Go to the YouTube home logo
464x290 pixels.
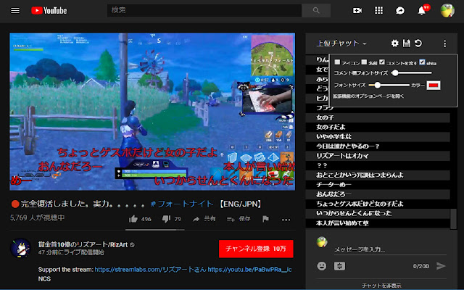(x=49, y=11)
